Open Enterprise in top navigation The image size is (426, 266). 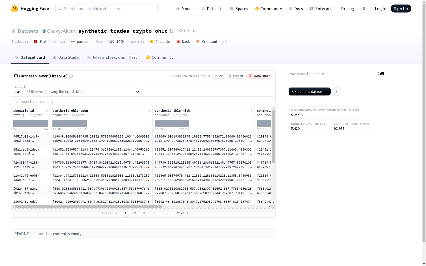point(322,9)
